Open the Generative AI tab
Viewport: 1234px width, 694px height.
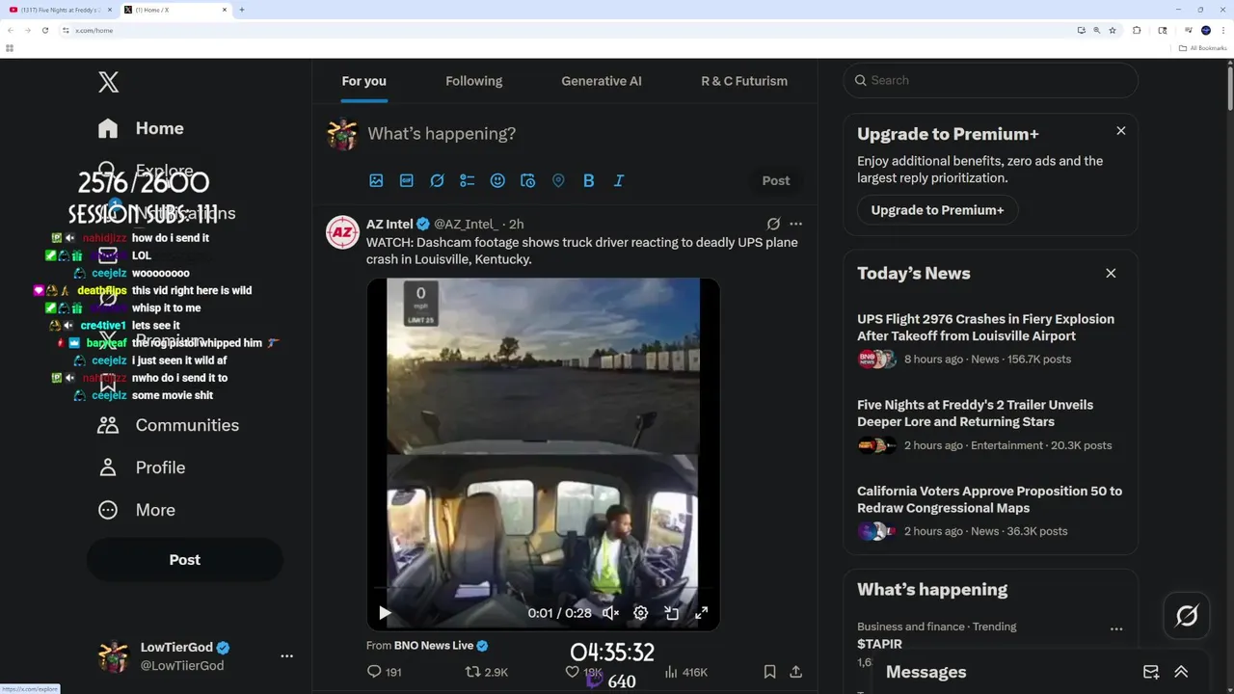(602, 81)
